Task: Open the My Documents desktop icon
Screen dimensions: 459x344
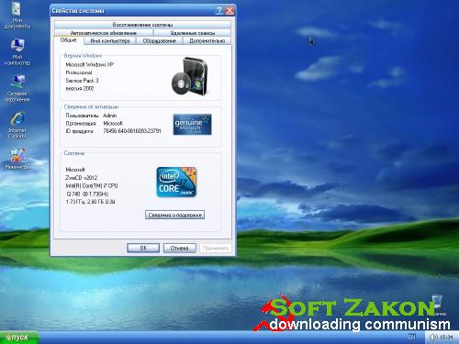Action: click(17, 16)
